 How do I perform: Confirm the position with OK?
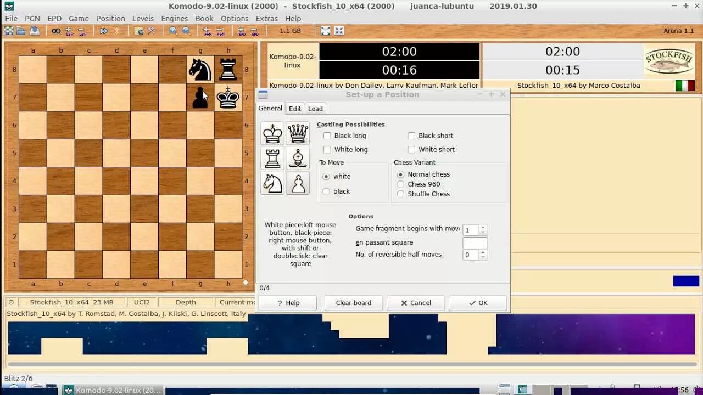[478, 303]
